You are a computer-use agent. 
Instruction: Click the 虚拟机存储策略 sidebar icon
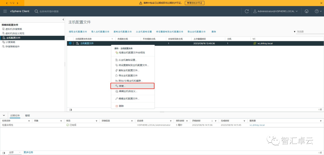[3, 29]
